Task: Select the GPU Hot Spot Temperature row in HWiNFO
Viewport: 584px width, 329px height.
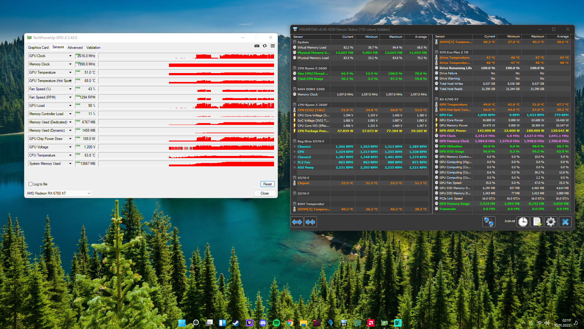Action: click(x=502, y=110)
